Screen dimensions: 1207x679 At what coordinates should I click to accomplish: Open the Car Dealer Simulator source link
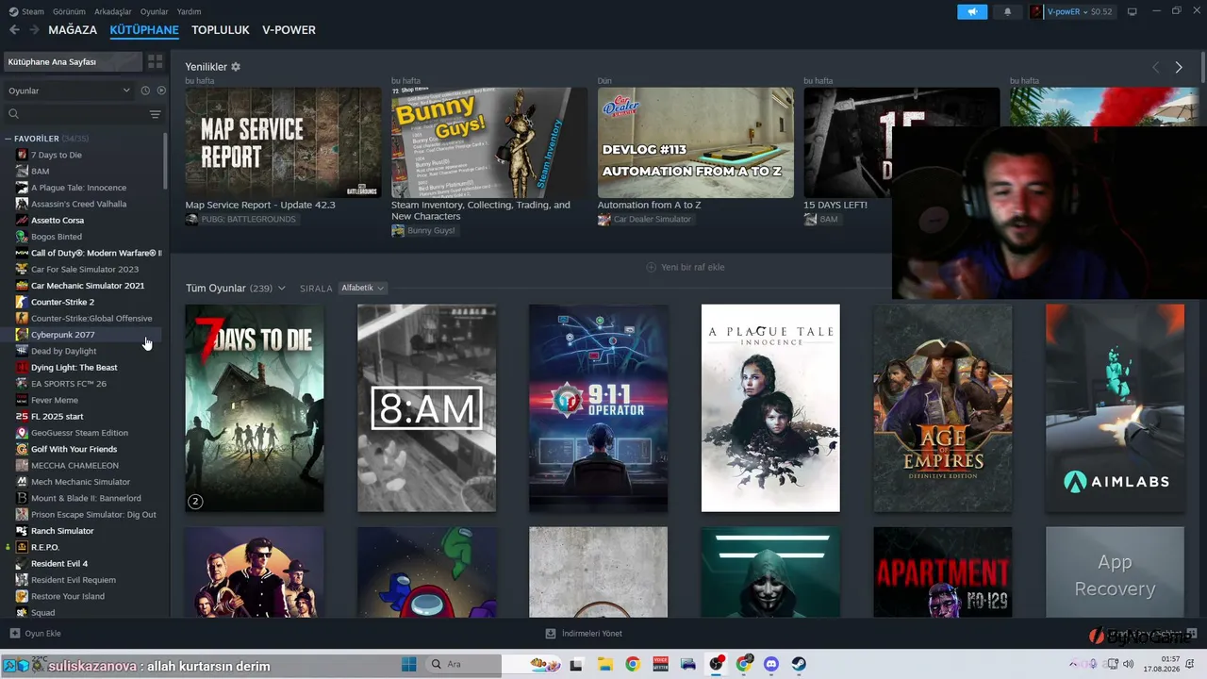pyautogui.click(x=645, y=219)
